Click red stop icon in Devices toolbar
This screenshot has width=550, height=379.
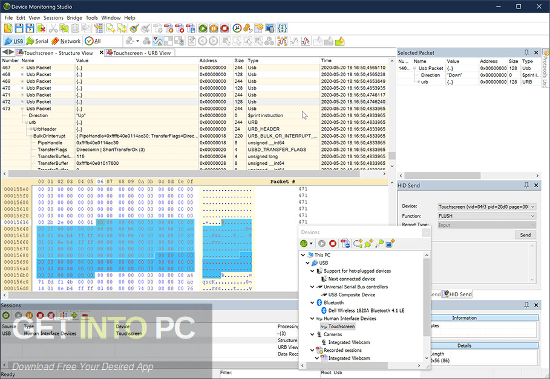333,244
